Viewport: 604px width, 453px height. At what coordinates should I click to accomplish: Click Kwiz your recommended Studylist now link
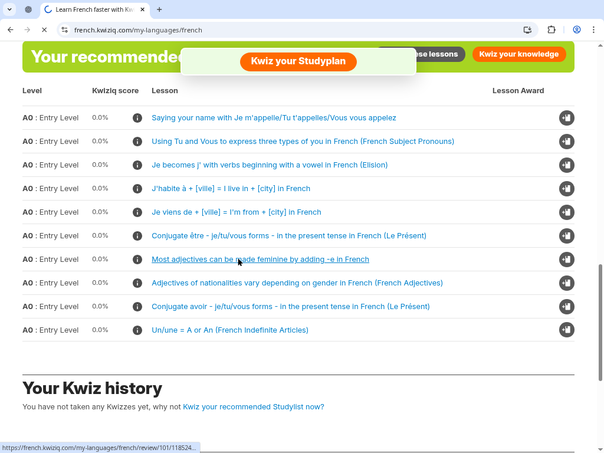pos(253,406)
